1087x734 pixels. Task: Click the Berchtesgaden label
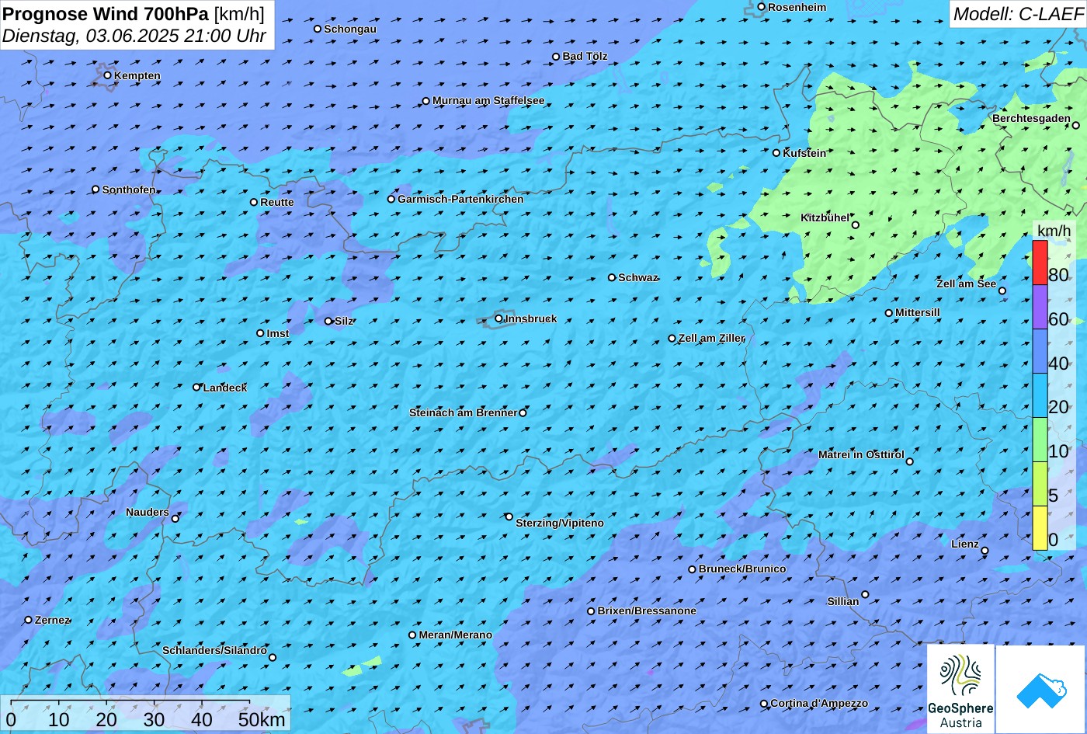1031,118
